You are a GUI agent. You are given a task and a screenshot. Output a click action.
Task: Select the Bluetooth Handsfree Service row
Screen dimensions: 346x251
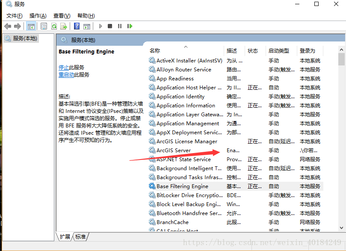(236, 213)
